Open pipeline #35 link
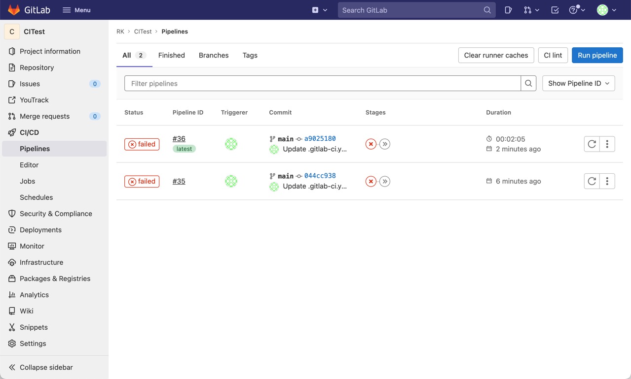The height and width of the screenshot is (379, 631). pyautogui.click(x=179, y=181)
